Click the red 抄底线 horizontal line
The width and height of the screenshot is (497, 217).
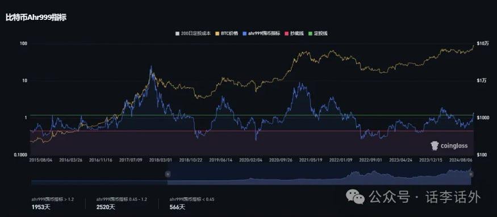click(x=252, y=131)
